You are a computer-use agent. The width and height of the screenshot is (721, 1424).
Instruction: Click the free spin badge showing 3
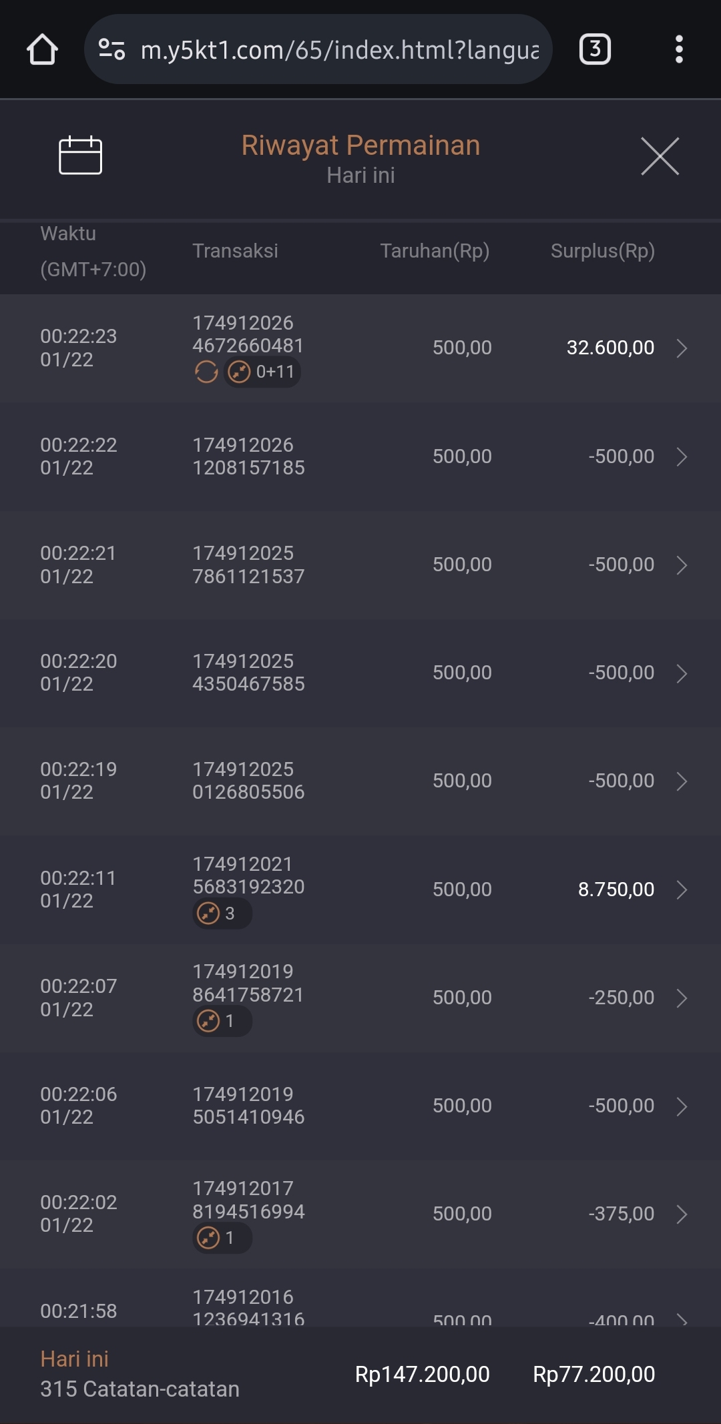click(x=222, y=913)
